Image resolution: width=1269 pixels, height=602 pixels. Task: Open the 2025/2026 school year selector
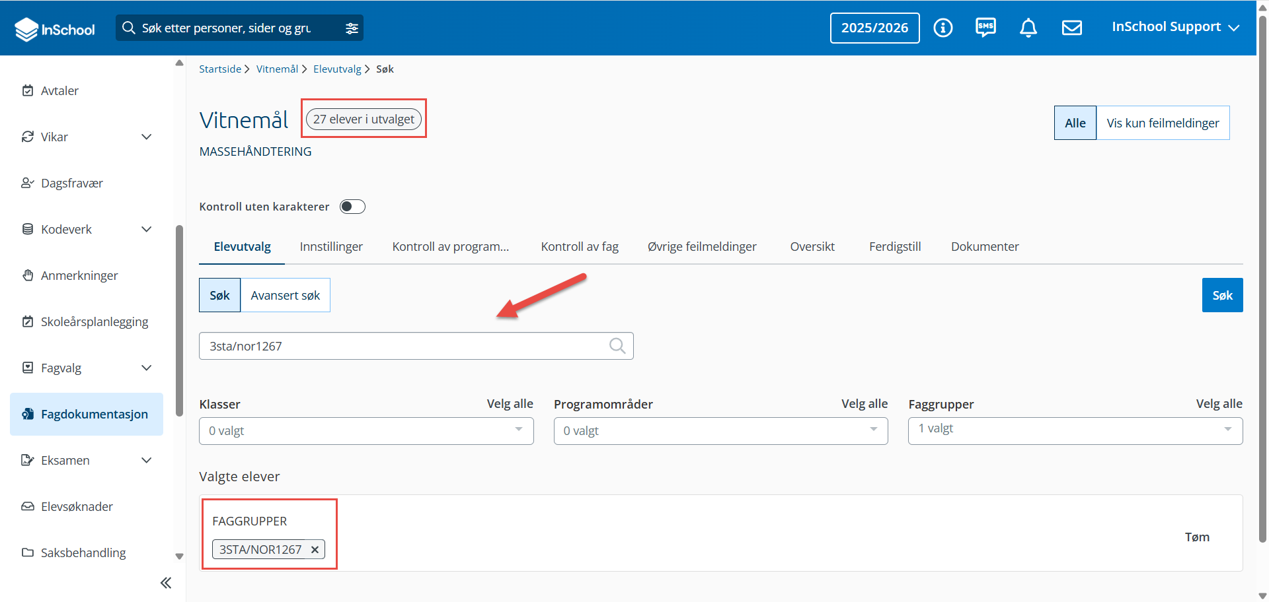(x=874, y=28)
